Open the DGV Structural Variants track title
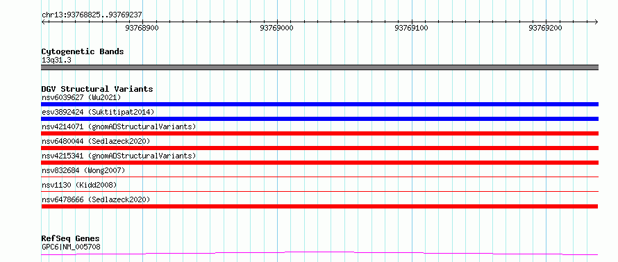Viewport: 618px width, 262px height. coord(97,89)
